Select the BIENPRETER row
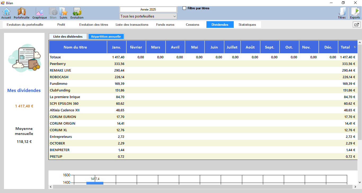The image size is (362, 193). [x=203, y=150]
